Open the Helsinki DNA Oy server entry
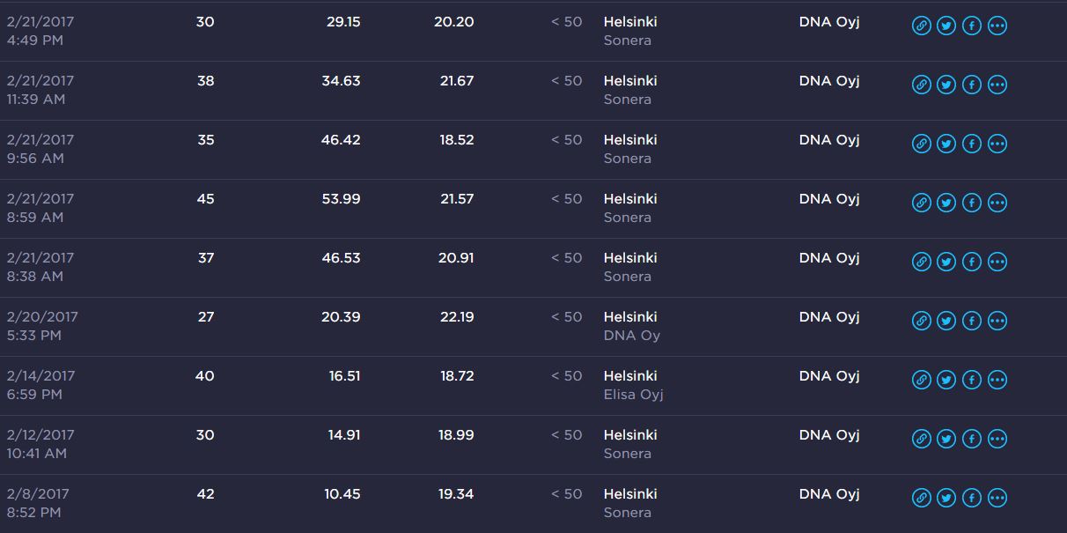1067x533 pixels. 630,325
